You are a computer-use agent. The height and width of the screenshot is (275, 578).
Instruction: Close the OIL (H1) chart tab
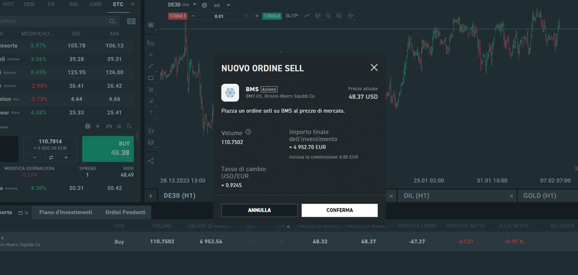pyautogui.click(x=511, y=196)
